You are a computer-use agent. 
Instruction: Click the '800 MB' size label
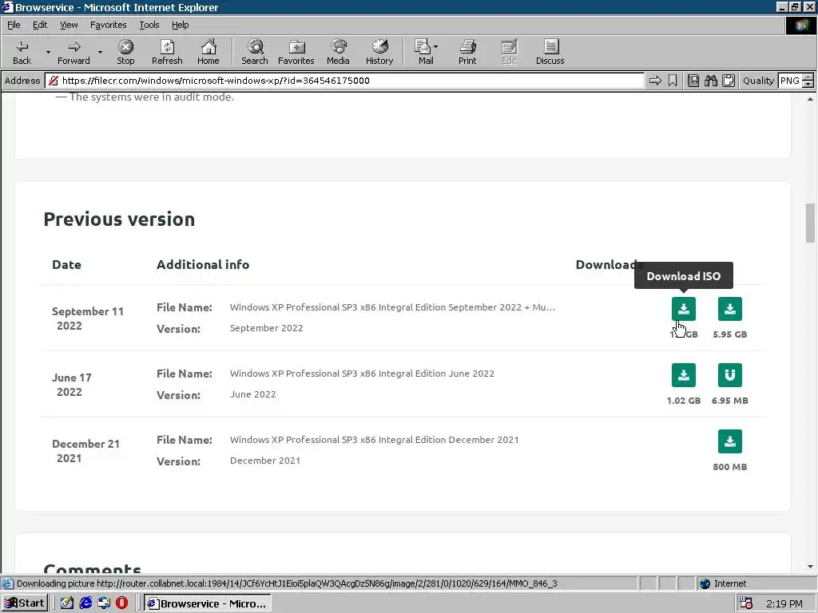pos(730,466)
